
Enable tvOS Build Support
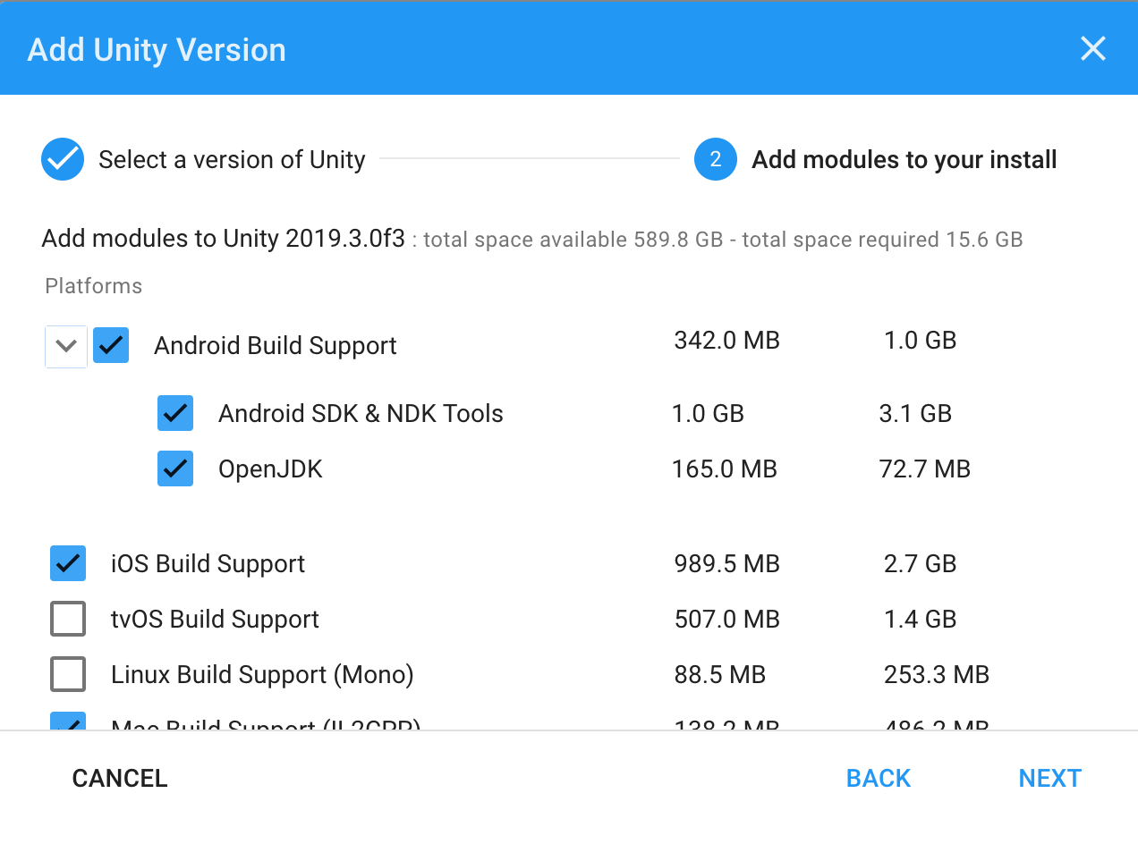68,619
